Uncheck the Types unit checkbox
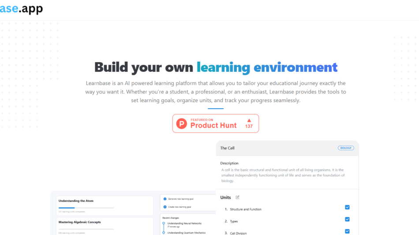 tap(347, 219)
